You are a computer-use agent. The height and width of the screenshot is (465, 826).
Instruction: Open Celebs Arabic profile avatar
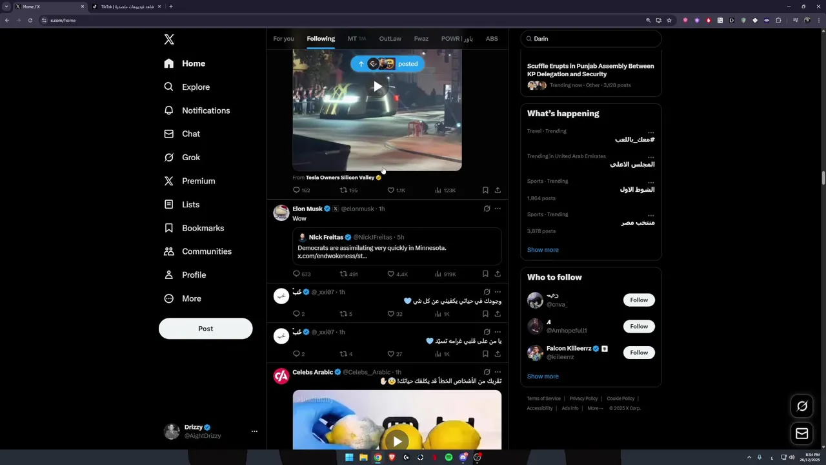281,377
